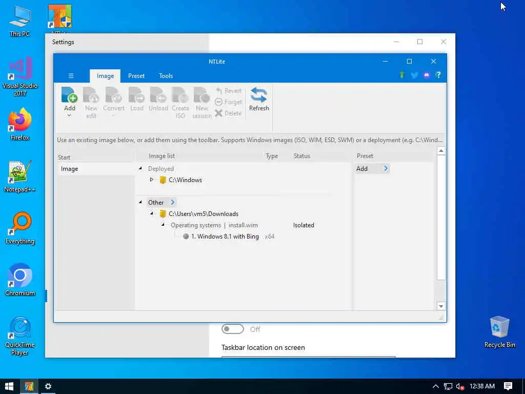
Task: Toggle the Off switch in Settings window
Action: (233, 329)
